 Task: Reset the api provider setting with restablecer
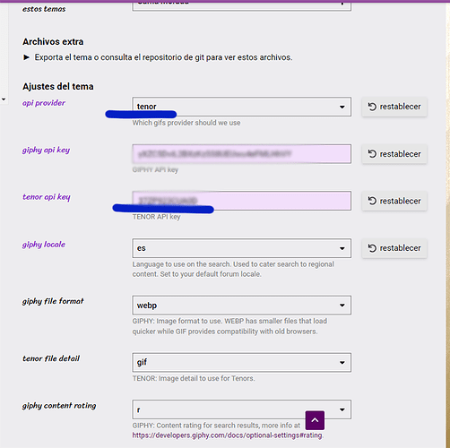pos(394,107)
